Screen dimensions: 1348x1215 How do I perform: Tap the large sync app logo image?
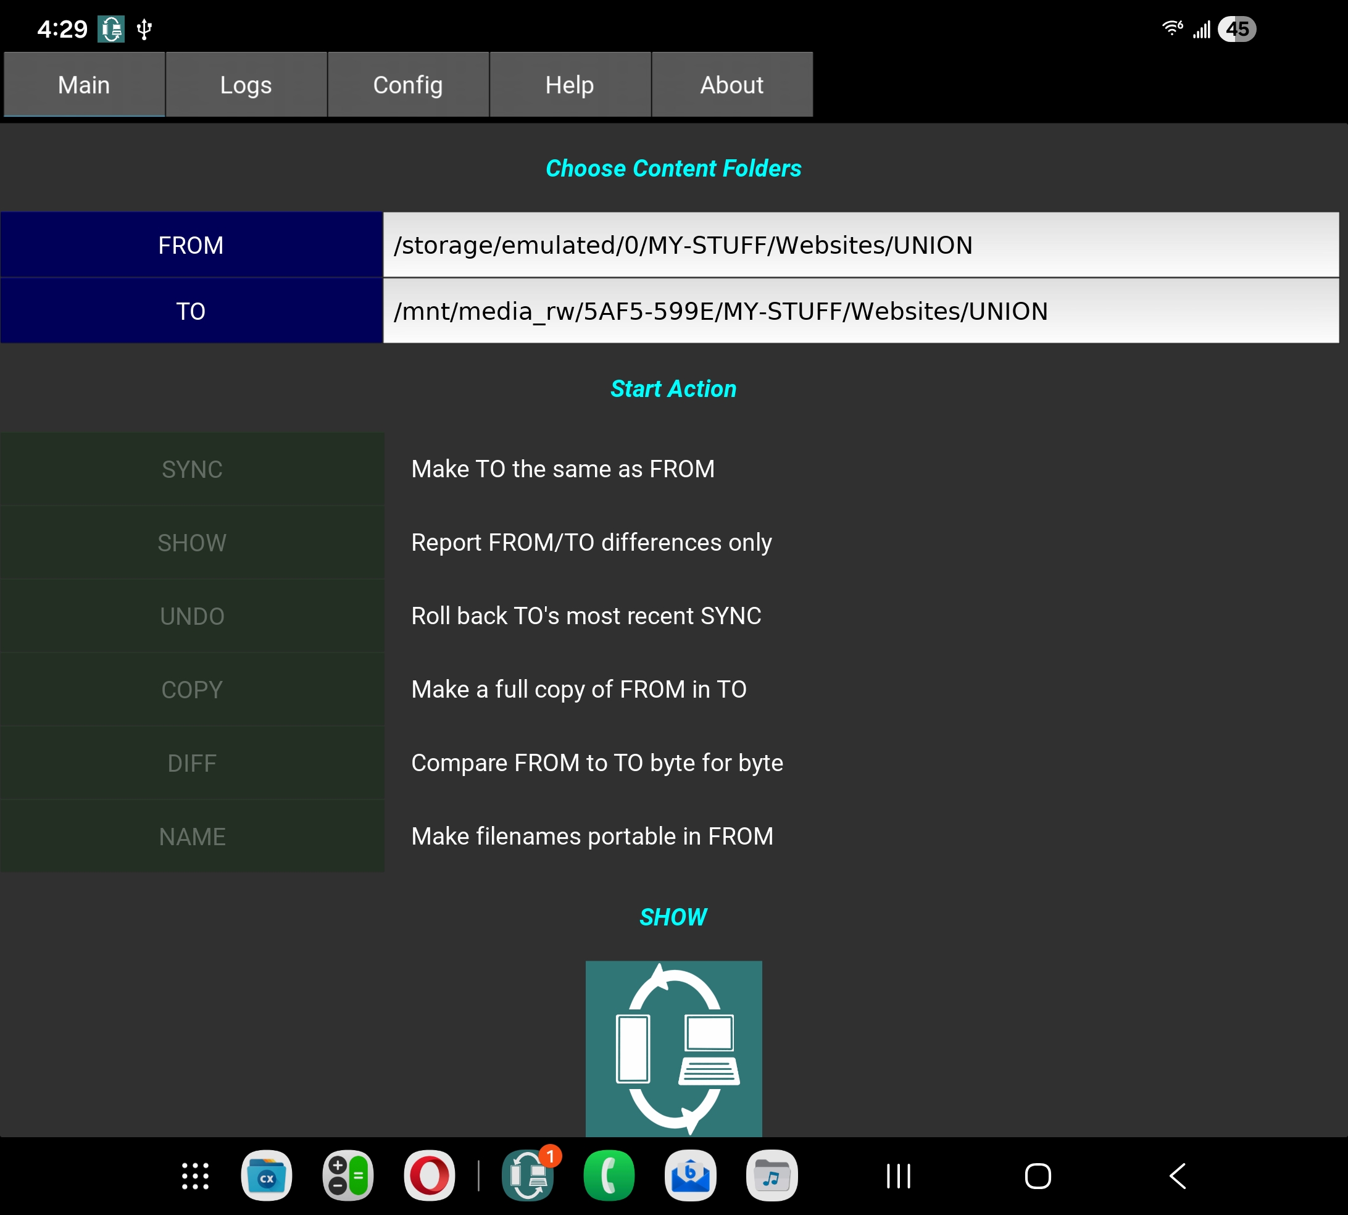673,1048
